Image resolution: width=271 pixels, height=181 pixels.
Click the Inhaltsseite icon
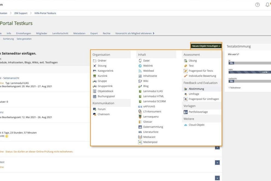140,76
